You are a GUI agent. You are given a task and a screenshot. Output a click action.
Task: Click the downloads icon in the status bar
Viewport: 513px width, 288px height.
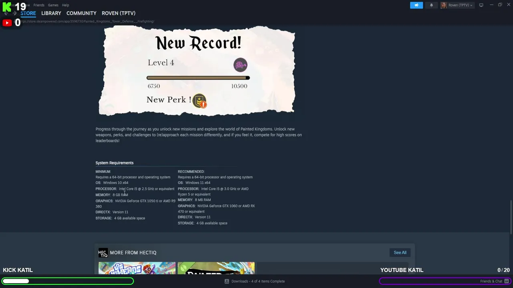pos(227,281)
